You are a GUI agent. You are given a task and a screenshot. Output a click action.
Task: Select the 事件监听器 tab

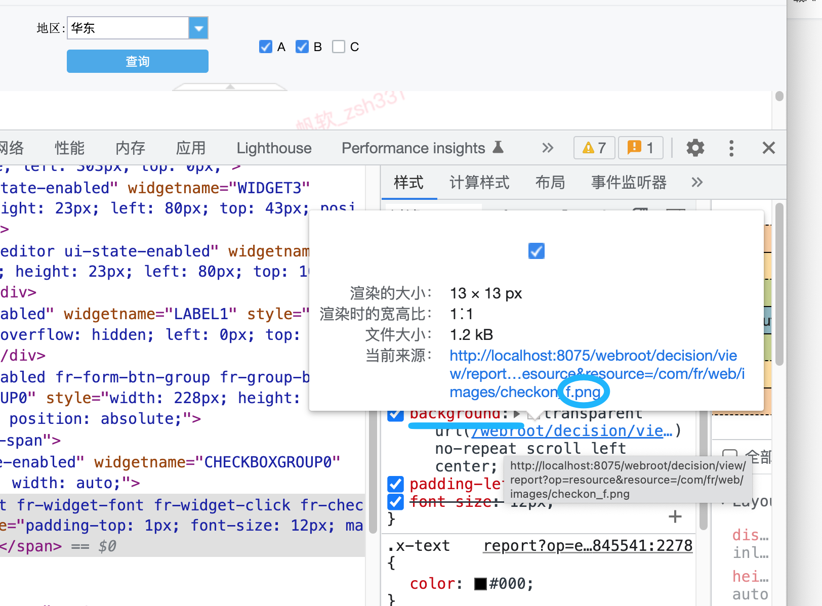coord(629,182)
